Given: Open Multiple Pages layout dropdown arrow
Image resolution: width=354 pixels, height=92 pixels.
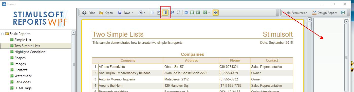Looking at the screenshot, I should [x=209, y=13].
